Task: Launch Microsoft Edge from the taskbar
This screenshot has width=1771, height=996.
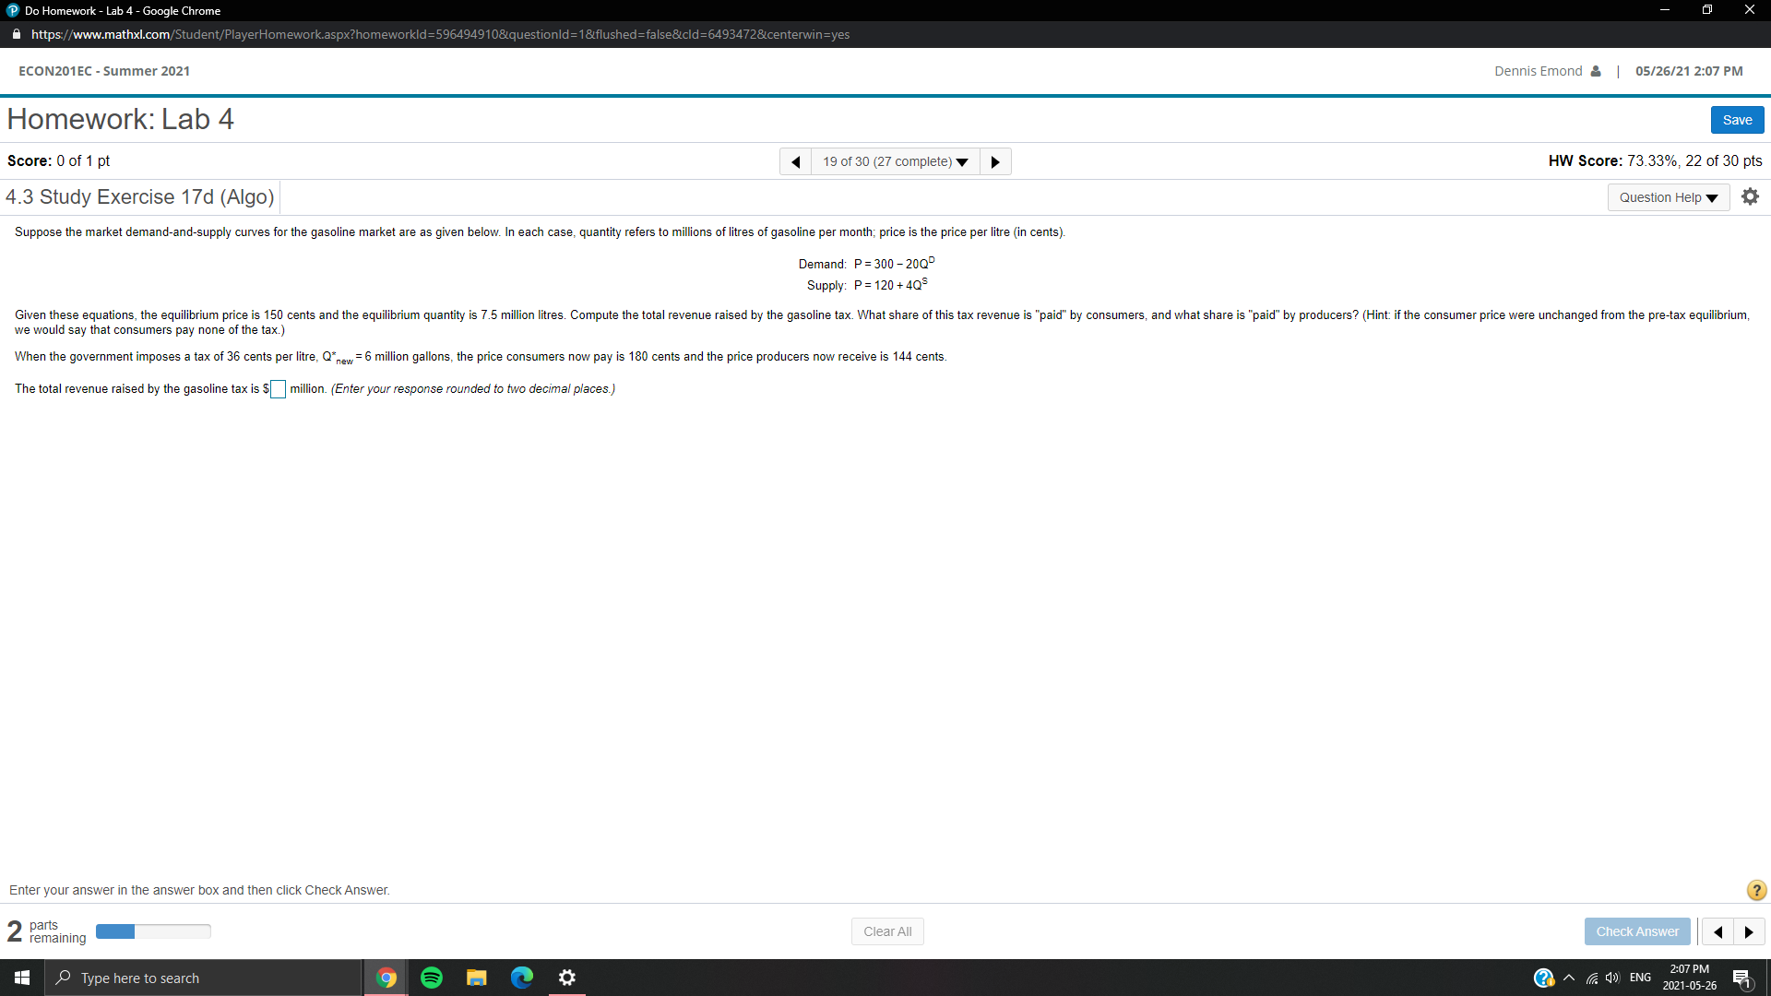Action: pyautogui.click(x=521, y=978)
